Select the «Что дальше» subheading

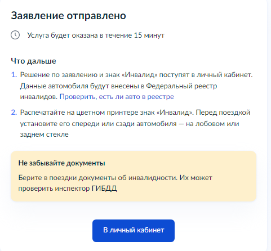tap(33, 61)
